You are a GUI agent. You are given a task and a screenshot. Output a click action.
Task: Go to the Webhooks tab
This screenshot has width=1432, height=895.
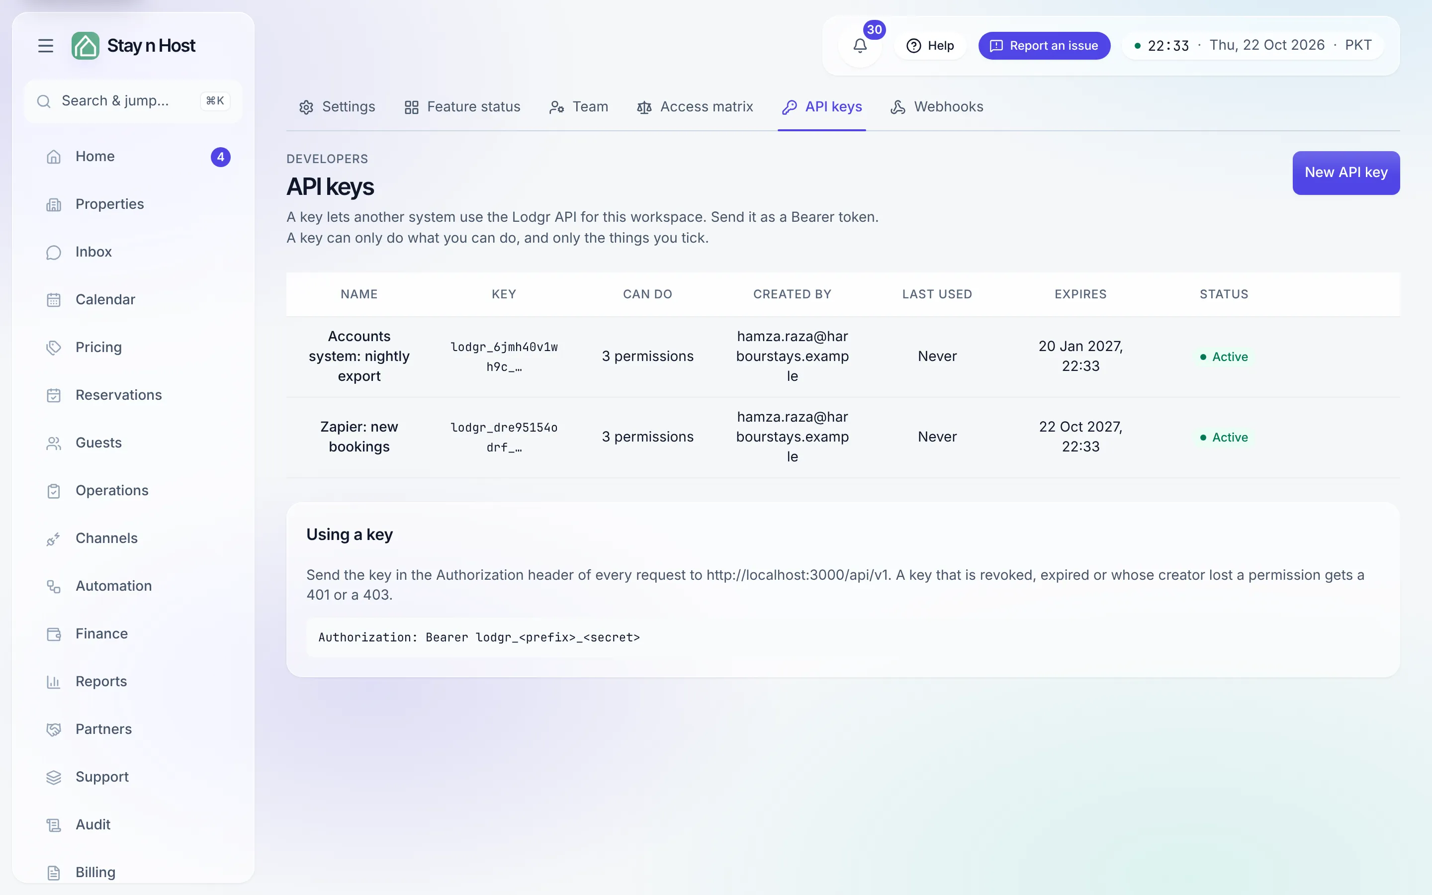(937, 106)
